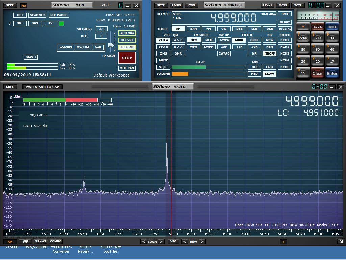346x260 pixels.
Task: Select the 630 band keypad button
Action: click(x=318, y=37)
